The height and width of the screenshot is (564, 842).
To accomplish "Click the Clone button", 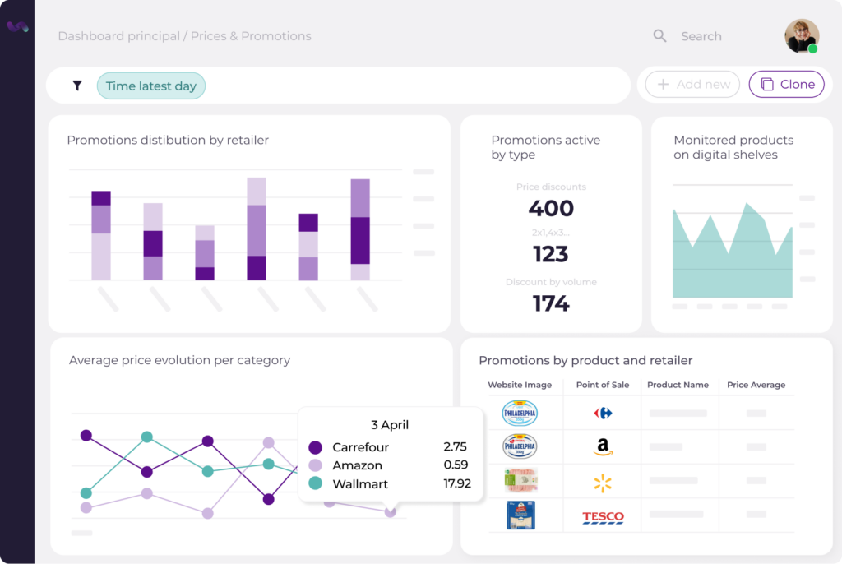I will [x=786, y=84].
